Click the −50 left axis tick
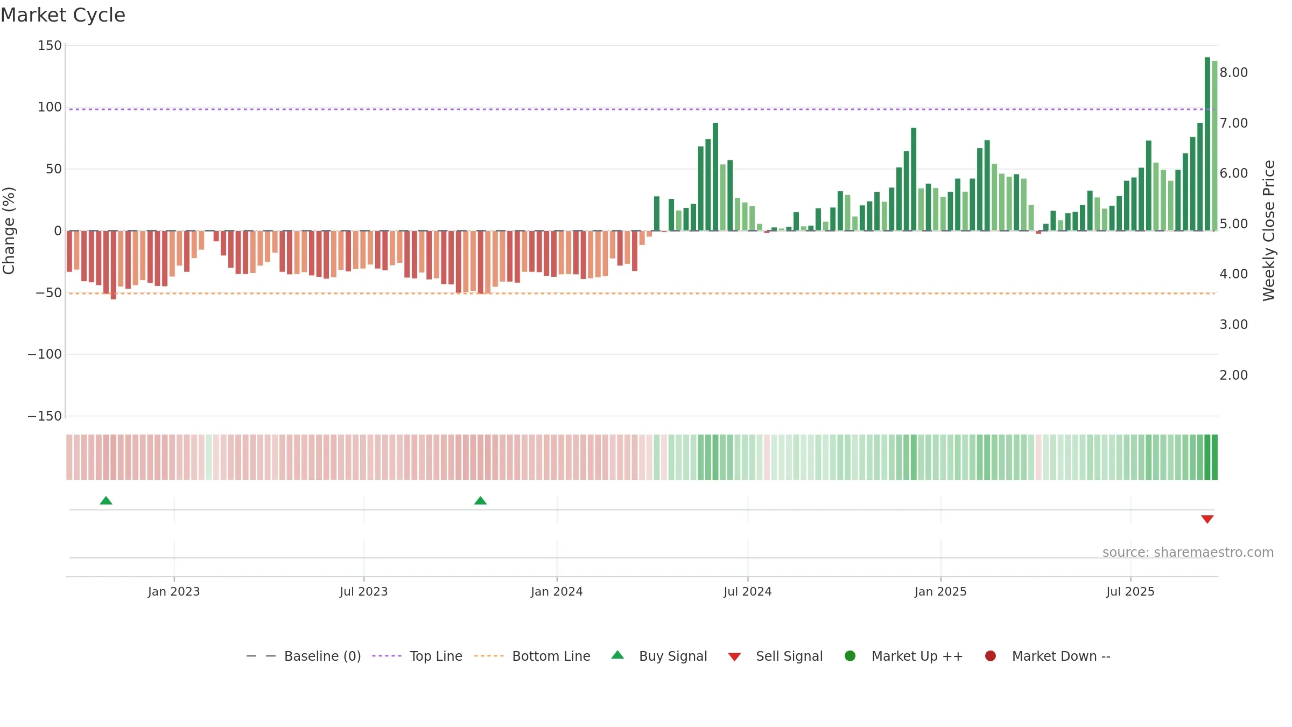1292x727 pixels. [x=48, y=293]
